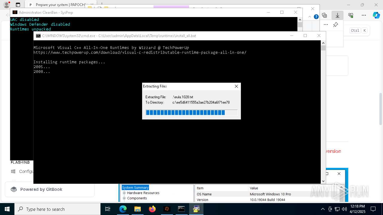Open Edge Browser essentials icon
Screen dimensions: 383x215
tap(351, 15)
